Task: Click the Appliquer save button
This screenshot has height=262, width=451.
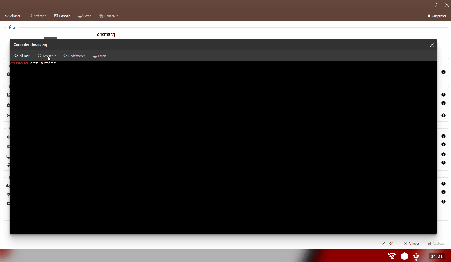Action: 436,243
